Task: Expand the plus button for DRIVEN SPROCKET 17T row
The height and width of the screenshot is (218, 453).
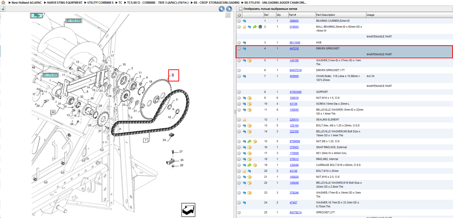Action: [239, 70]
